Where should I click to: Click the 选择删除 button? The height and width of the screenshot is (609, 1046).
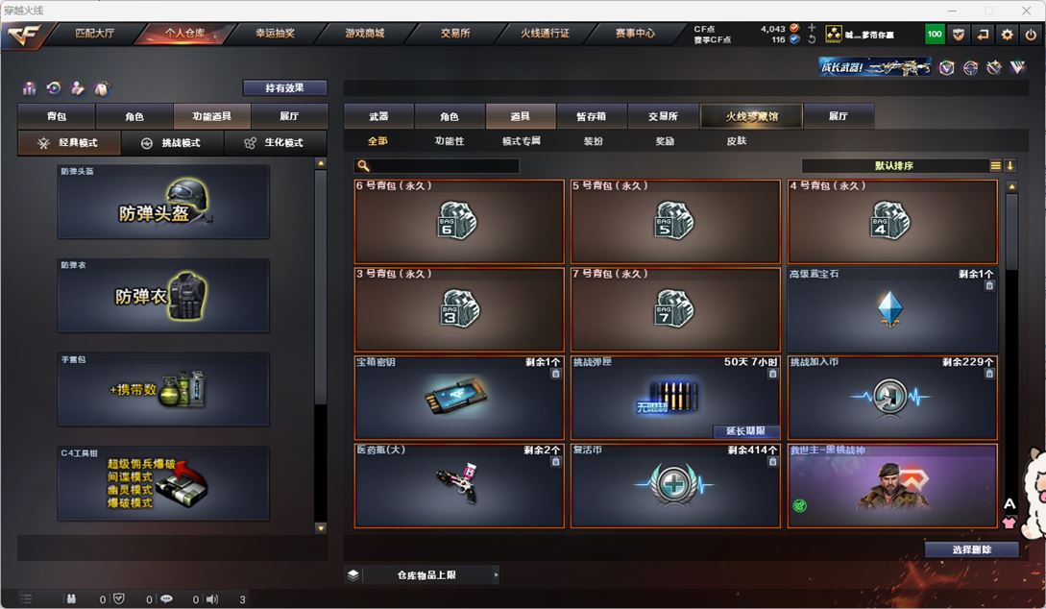click(x=971, y=549)
